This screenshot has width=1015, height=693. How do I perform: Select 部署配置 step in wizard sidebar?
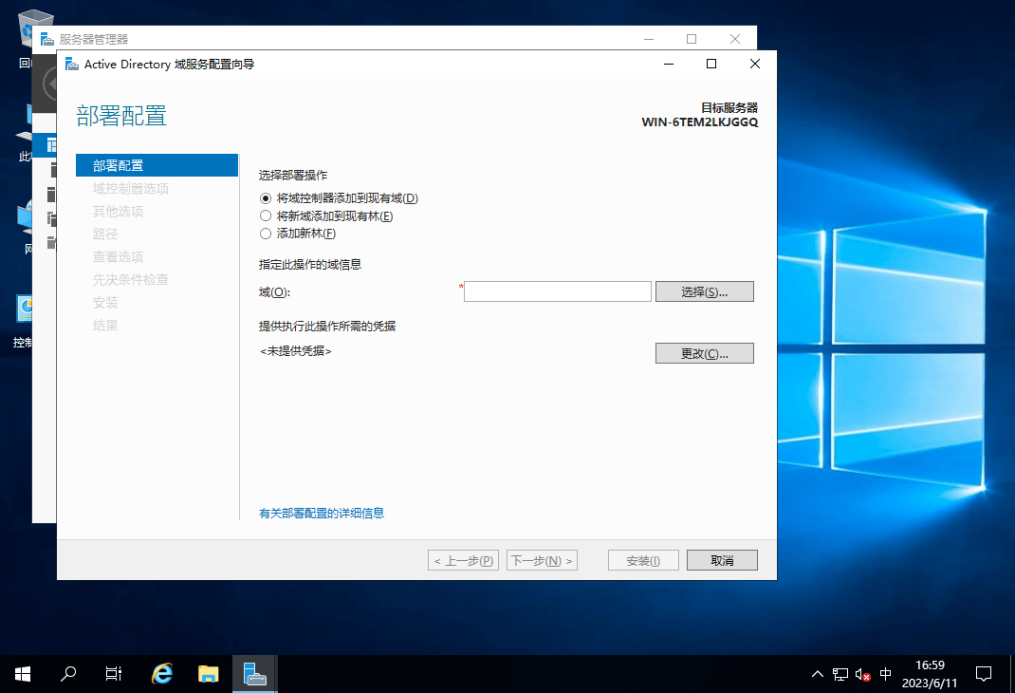[x=157, y=165]
